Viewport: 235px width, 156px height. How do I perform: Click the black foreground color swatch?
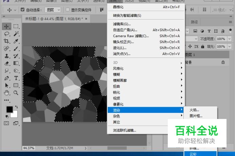coord(10,109)
